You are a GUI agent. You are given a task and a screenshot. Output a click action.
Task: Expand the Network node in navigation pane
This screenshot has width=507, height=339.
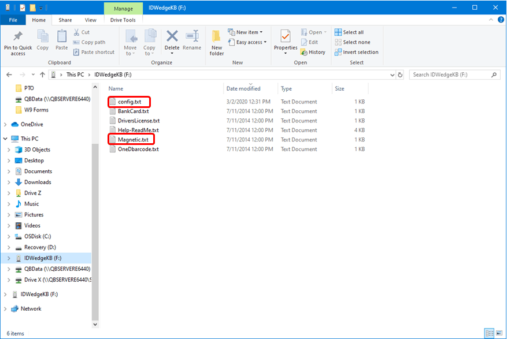(6, 309)
